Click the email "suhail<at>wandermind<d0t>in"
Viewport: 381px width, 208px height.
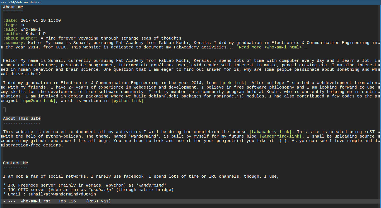click(62, 194)
